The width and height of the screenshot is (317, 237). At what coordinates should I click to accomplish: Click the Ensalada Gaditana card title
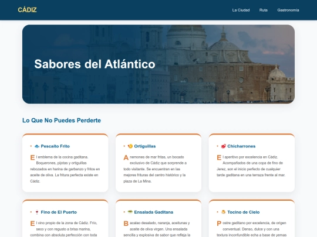tap(153, 212)
